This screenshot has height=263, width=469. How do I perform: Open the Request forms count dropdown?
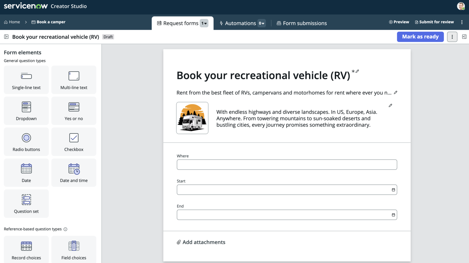point(204,23)
